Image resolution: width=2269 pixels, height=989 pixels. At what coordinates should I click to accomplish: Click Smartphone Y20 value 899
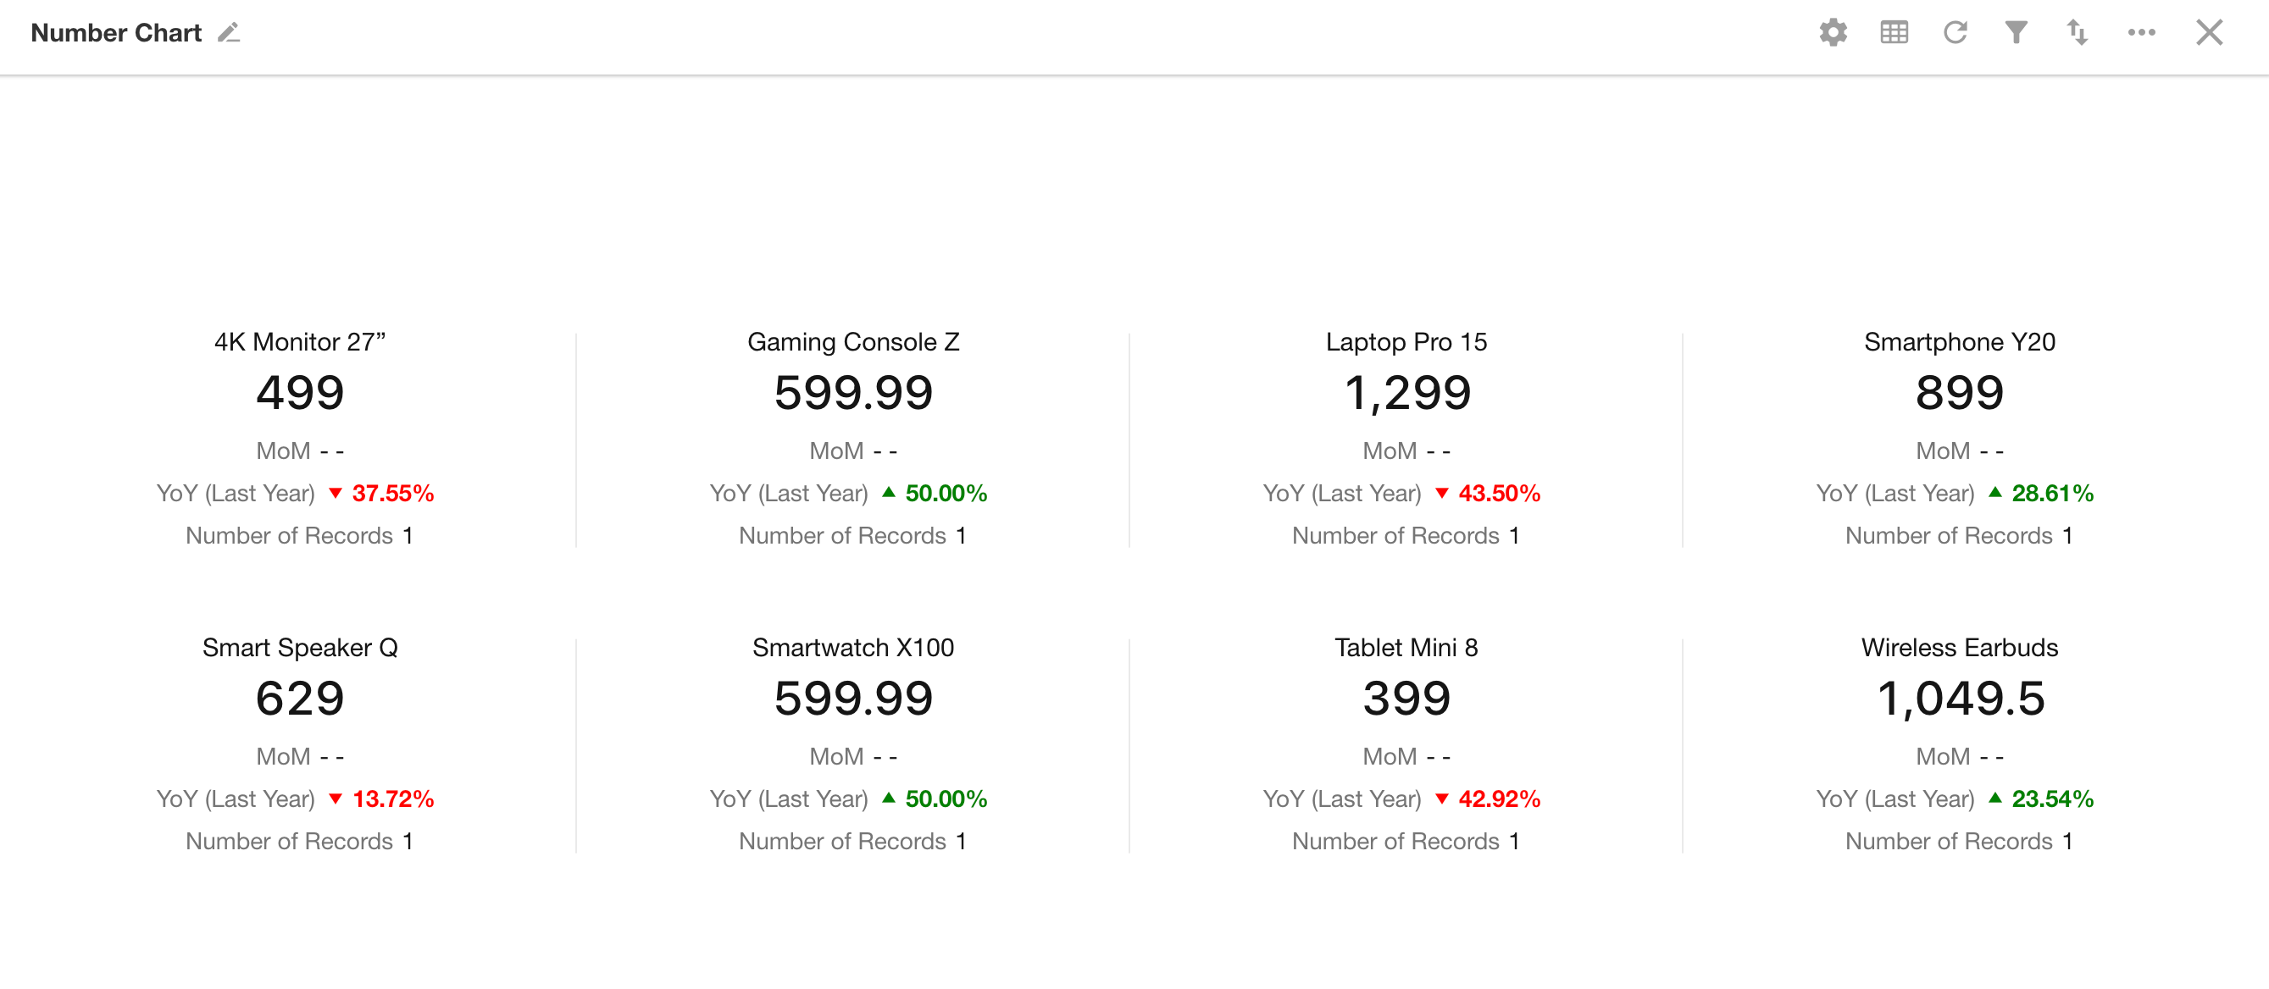(1959, 392)
